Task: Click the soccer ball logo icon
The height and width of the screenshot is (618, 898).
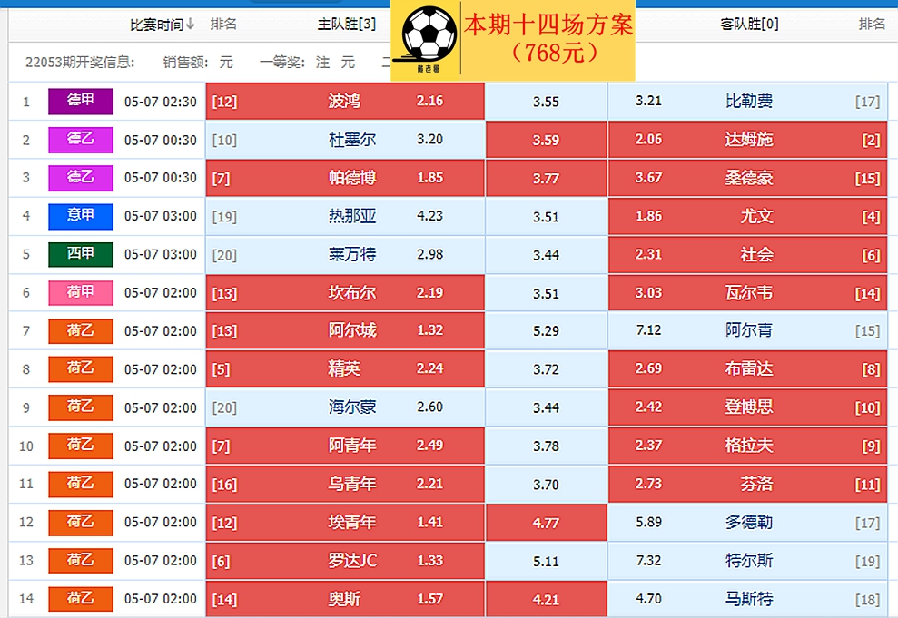Action: coord(429,34)
